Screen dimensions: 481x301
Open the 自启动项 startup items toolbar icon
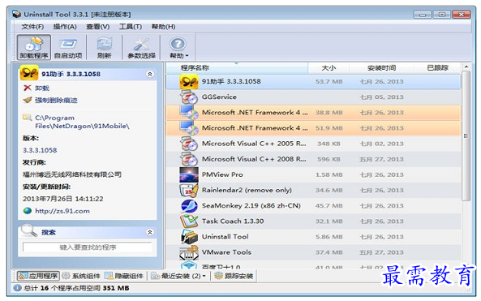pos(68,47)
